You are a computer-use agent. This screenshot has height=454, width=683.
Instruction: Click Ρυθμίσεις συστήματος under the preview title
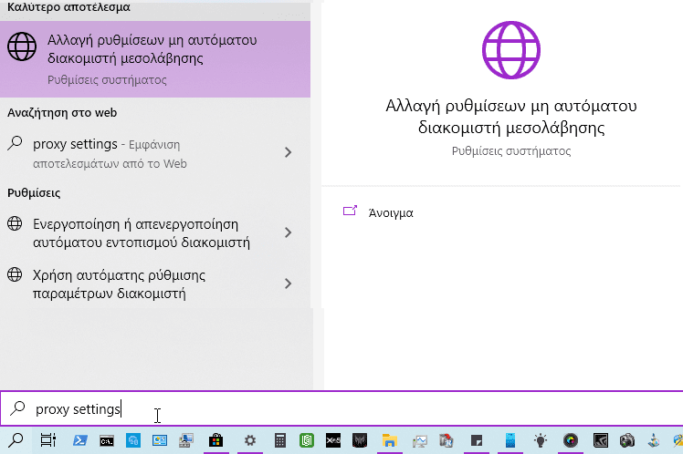tap(511, 151)
